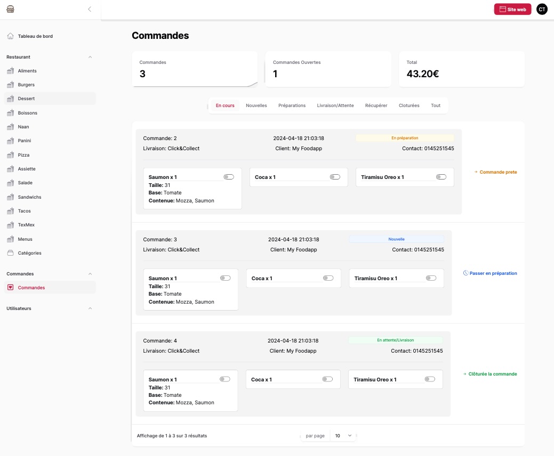Click the Commandes Ouvertes stat card
Viewport: 554px width, 456px height.
point(328,69)
